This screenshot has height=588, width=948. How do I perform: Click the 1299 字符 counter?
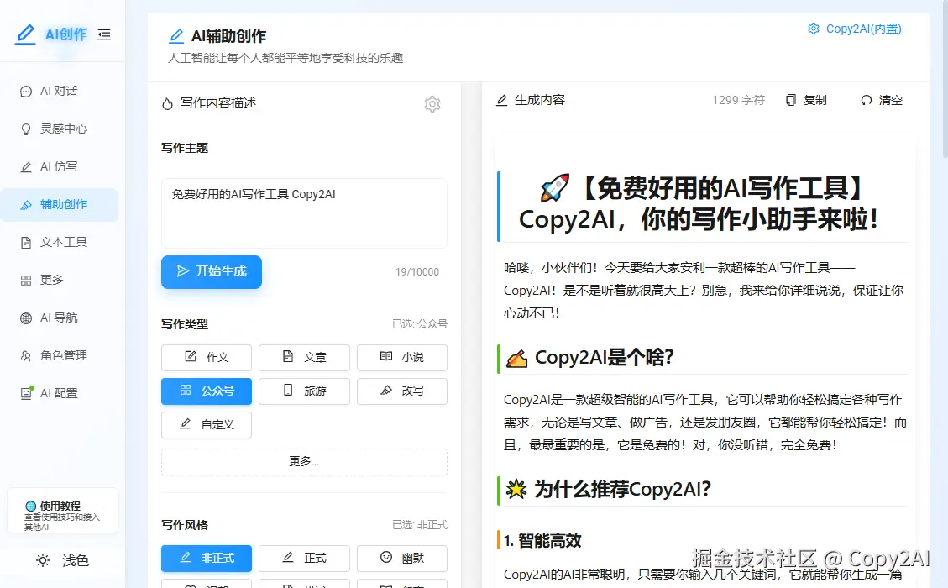[738, 101]
